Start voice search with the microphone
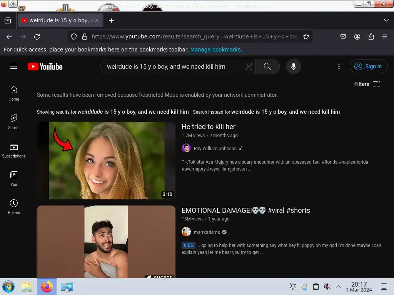 (x=294, y=66)
